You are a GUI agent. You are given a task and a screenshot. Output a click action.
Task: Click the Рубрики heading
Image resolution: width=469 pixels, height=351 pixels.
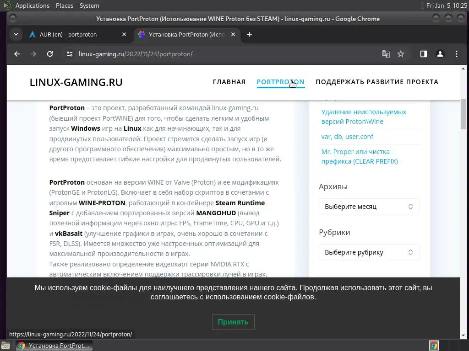point(334,232)
